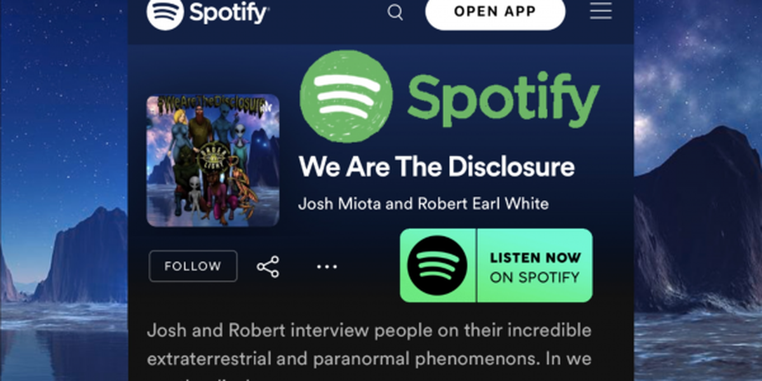
Task: Open the hamburger menu
Action: click(601, 11)
